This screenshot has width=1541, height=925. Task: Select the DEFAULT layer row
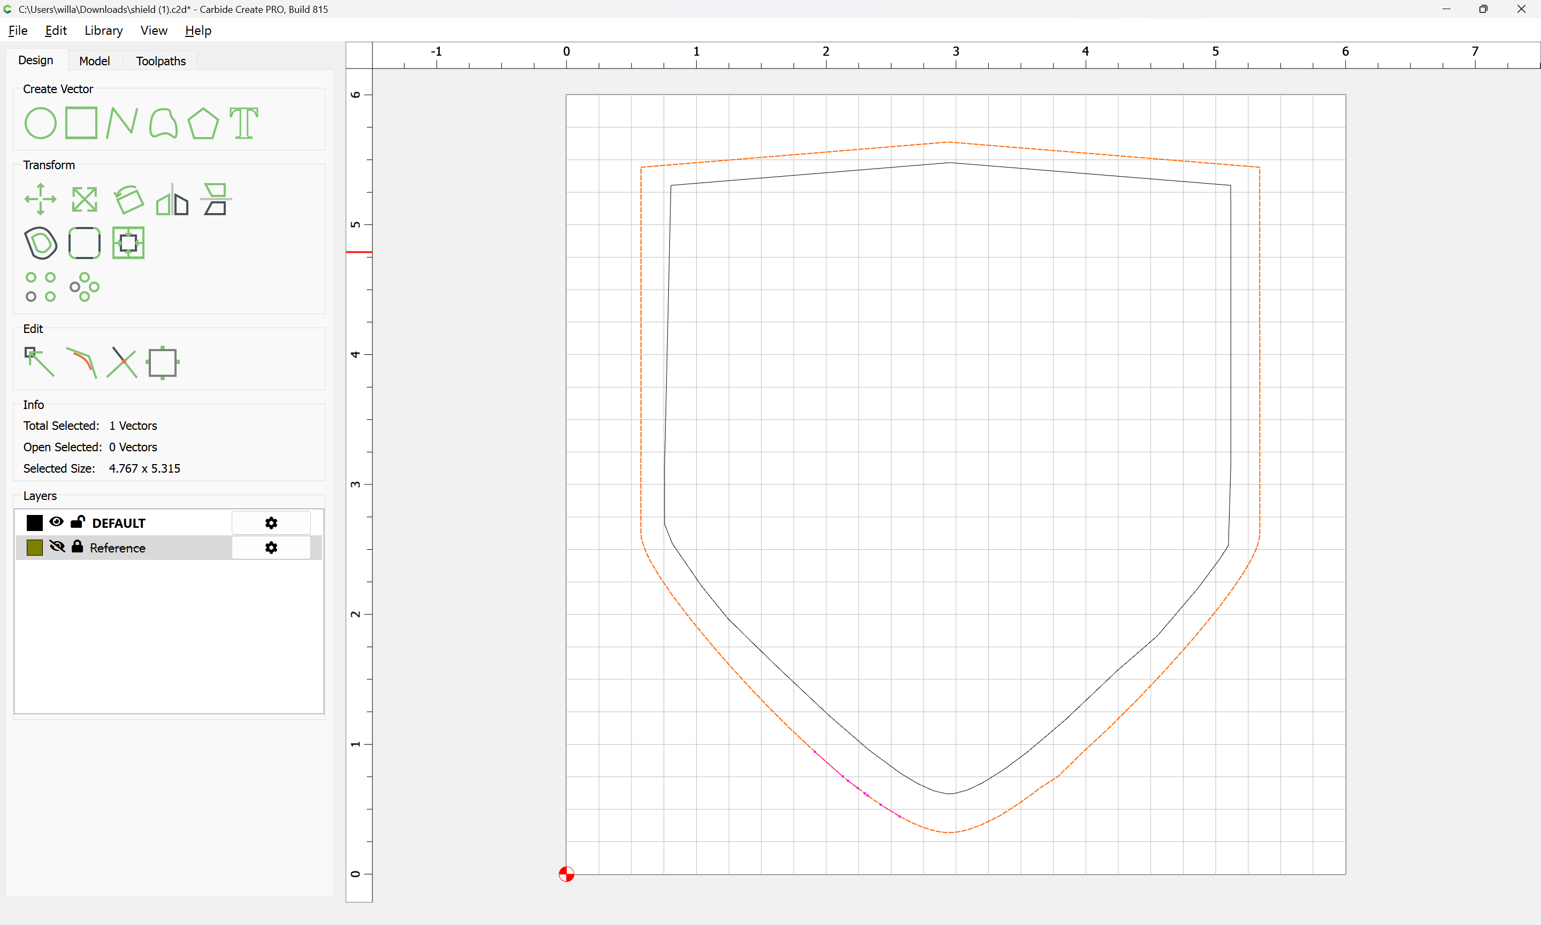(168, 523)
